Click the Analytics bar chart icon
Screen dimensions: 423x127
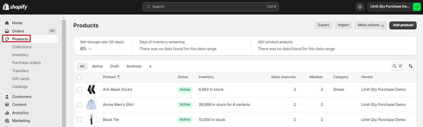7,113
